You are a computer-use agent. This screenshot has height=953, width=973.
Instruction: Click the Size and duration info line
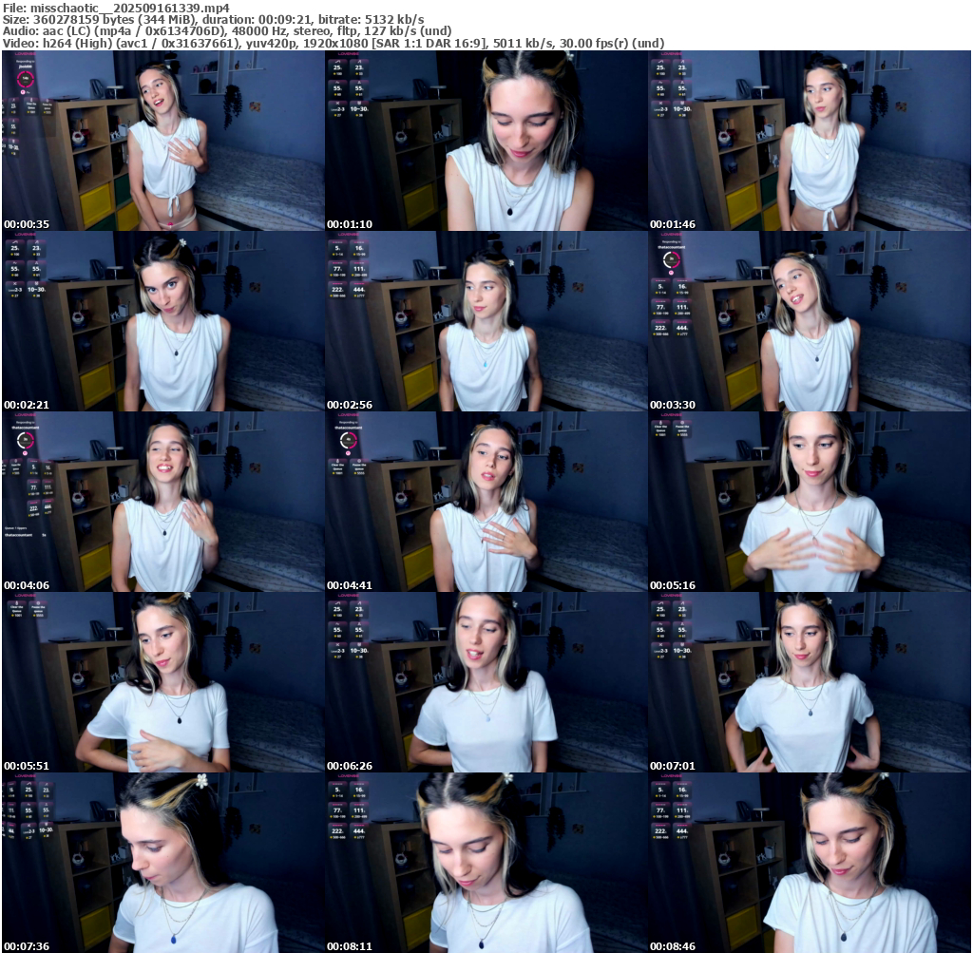[213, 19]
